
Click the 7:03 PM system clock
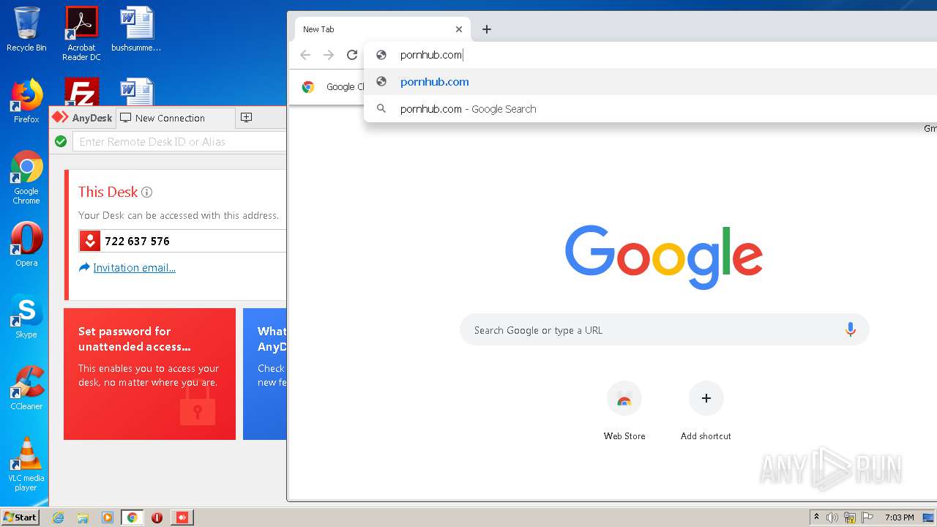tap(899, 517)
